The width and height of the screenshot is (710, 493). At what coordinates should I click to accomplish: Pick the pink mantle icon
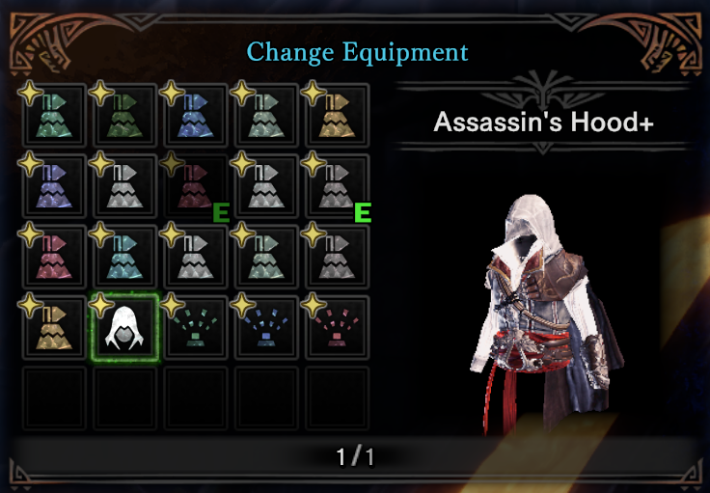point(54,257)
